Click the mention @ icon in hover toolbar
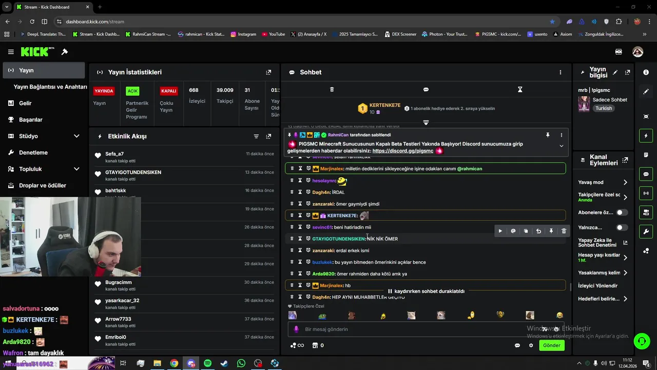This screenshot has height=370, width=657. [x=513, y=231]
